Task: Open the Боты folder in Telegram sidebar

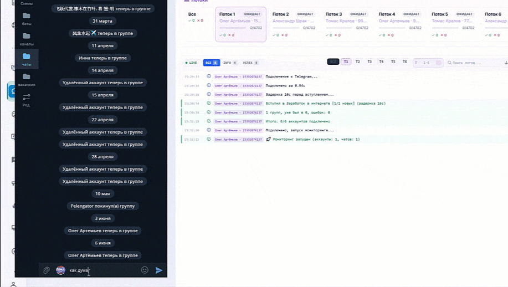Action: [27, 18]
